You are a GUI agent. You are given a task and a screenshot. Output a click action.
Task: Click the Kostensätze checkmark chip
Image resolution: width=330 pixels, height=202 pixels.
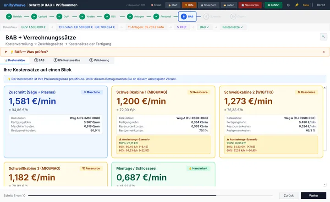[232, 27]
